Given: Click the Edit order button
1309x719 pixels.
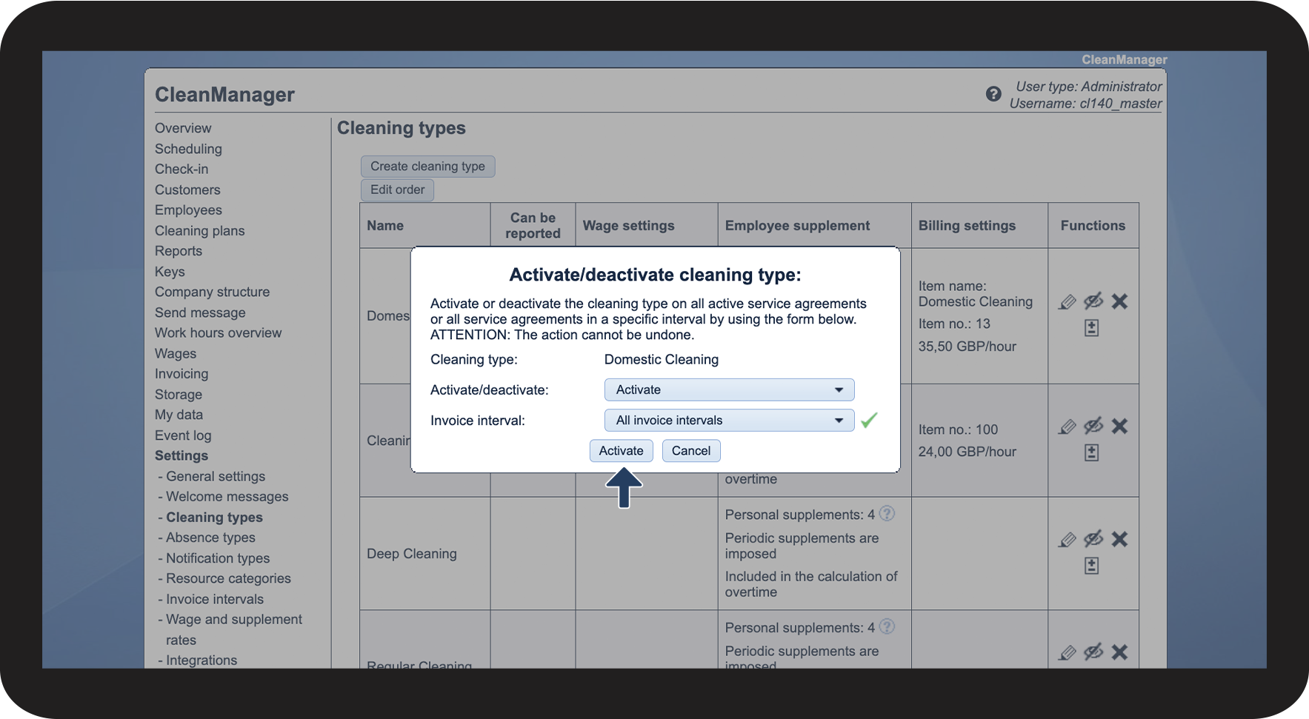Looking at the screenshot, I should [x=397, y=190].
